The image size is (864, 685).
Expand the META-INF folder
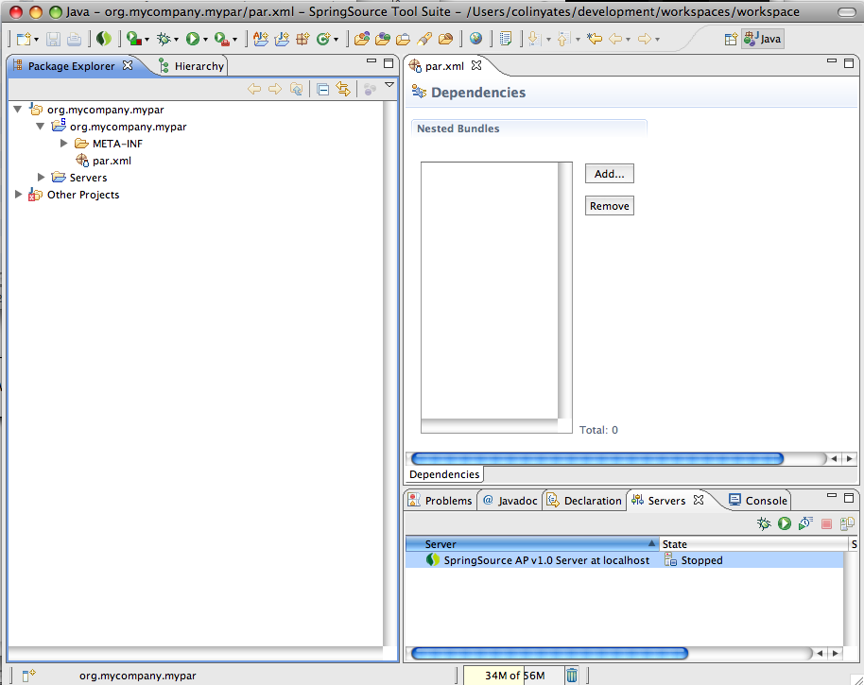point(63,144)
